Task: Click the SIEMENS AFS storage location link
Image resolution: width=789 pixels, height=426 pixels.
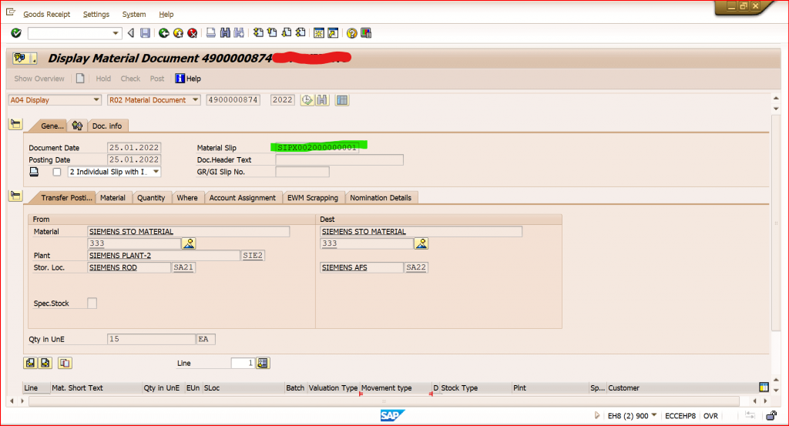Action: [x=344, y=267]
